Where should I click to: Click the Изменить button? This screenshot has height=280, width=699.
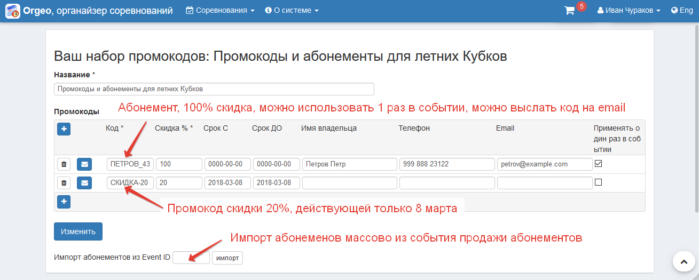(78, 231)
